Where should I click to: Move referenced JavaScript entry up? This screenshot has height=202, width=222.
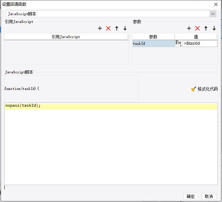tap(117, 28)
